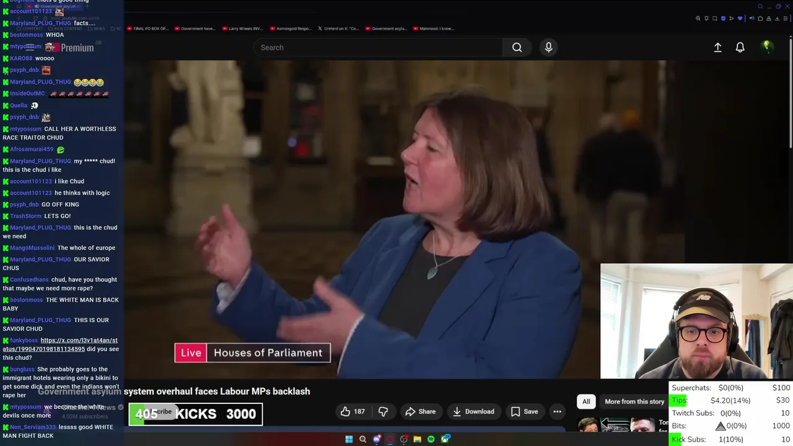Screen dimensions: 793x446
Task: Open the Government asylu... bookmark
Action: coord(386,28)
